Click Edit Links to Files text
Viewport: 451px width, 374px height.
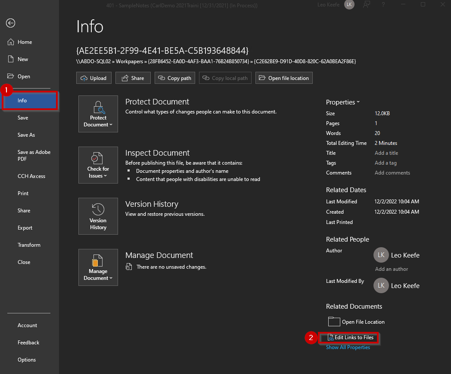tap(354, 337)
